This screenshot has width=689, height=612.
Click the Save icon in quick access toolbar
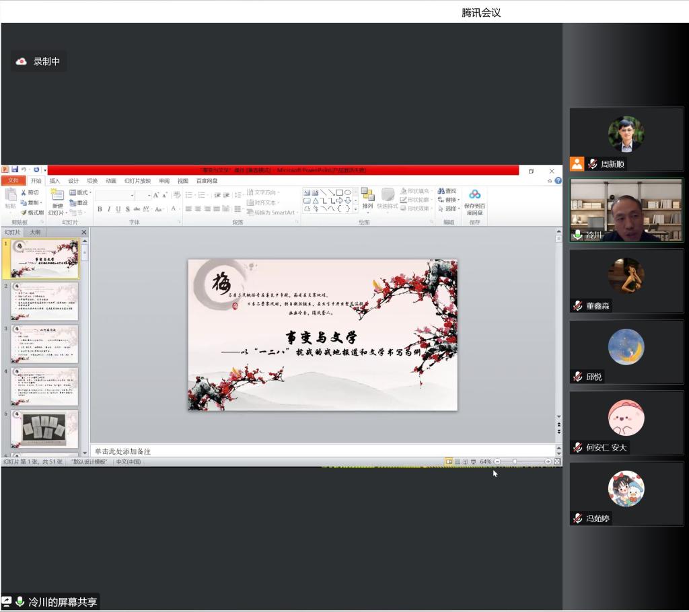pyautogui.click(x=14, y=170)
